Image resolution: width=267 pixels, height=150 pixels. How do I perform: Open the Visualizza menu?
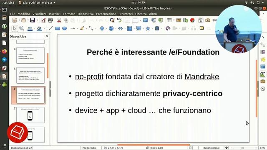point(39,14)
